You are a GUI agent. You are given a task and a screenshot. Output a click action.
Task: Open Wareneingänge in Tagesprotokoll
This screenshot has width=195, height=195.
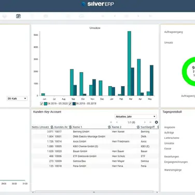(173, 170)
